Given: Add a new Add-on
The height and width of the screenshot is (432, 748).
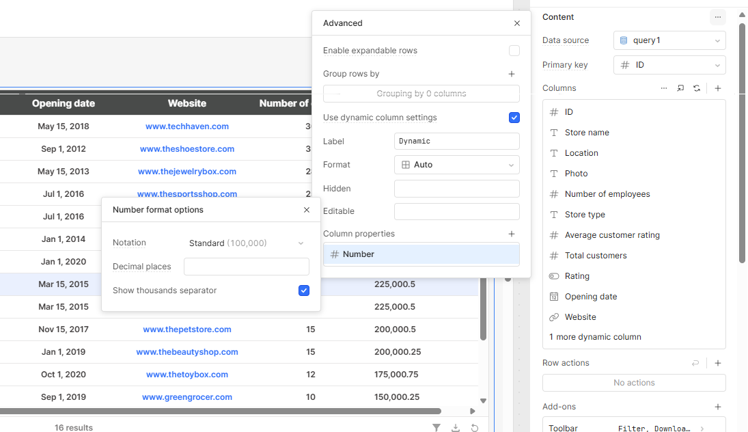Looking at the screenshot, I should click(718, 407).
